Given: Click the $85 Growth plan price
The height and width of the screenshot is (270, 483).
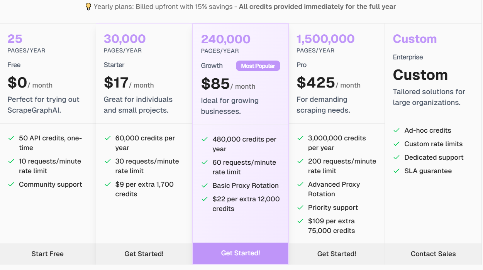Looking at the screenshot, I should pyautogui.click(x=215, y=84).
